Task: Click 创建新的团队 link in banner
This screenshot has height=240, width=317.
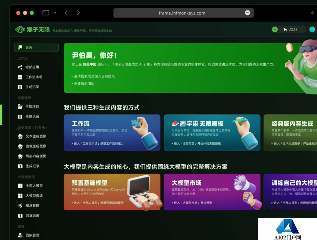Action: coord(83,84)
